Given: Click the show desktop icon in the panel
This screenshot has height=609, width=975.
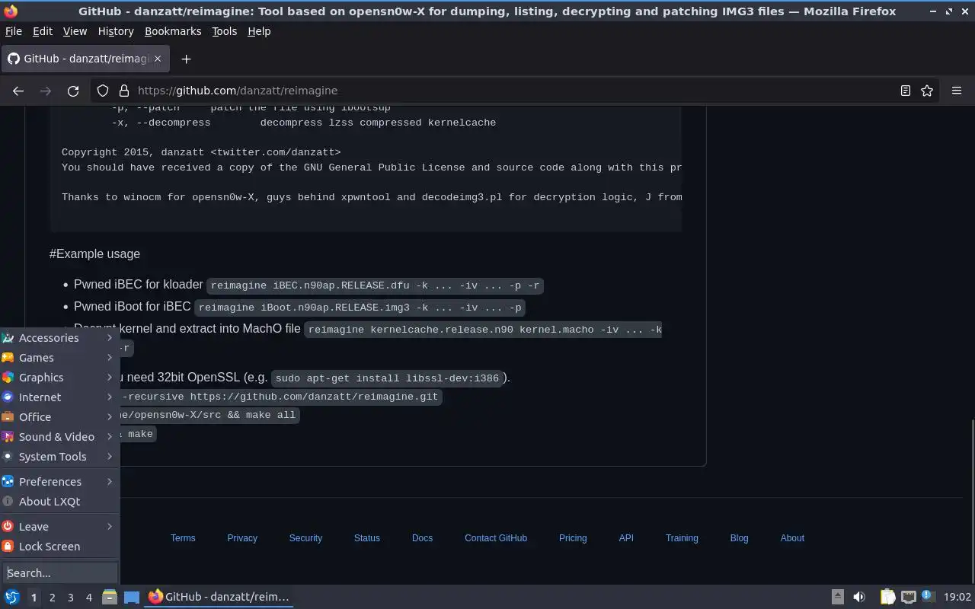Looking at the screenshot, I should tap(132, 597).
